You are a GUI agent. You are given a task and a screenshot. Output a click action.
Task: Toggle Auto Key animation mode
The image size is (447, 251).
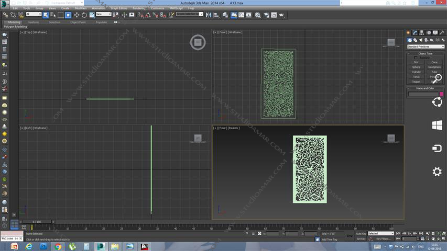pos(361,233)
